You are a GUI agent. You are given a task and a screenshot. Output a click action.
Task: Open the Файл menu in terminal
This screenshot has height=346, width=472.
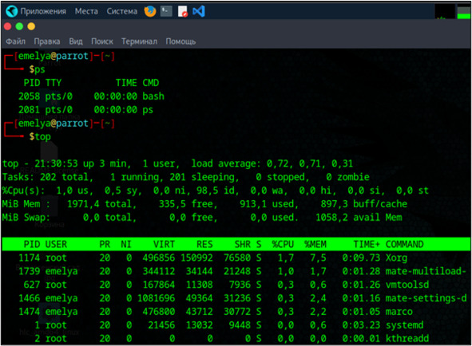click(x=16, y=41)
